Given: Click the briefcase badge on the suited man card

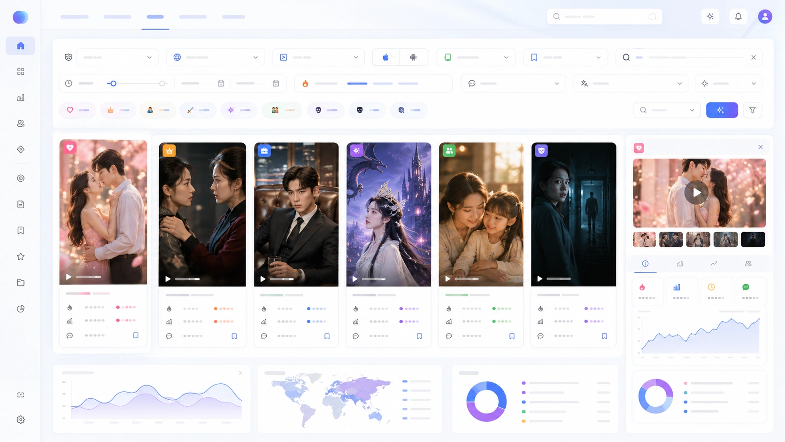Looking at the screenshot, I should [264, 150].
